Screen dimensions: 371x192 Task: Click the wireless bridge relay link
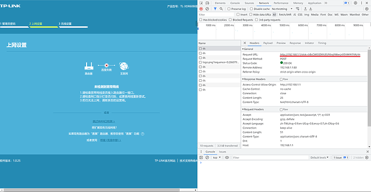pyautogui.click(x=110, y=140)
